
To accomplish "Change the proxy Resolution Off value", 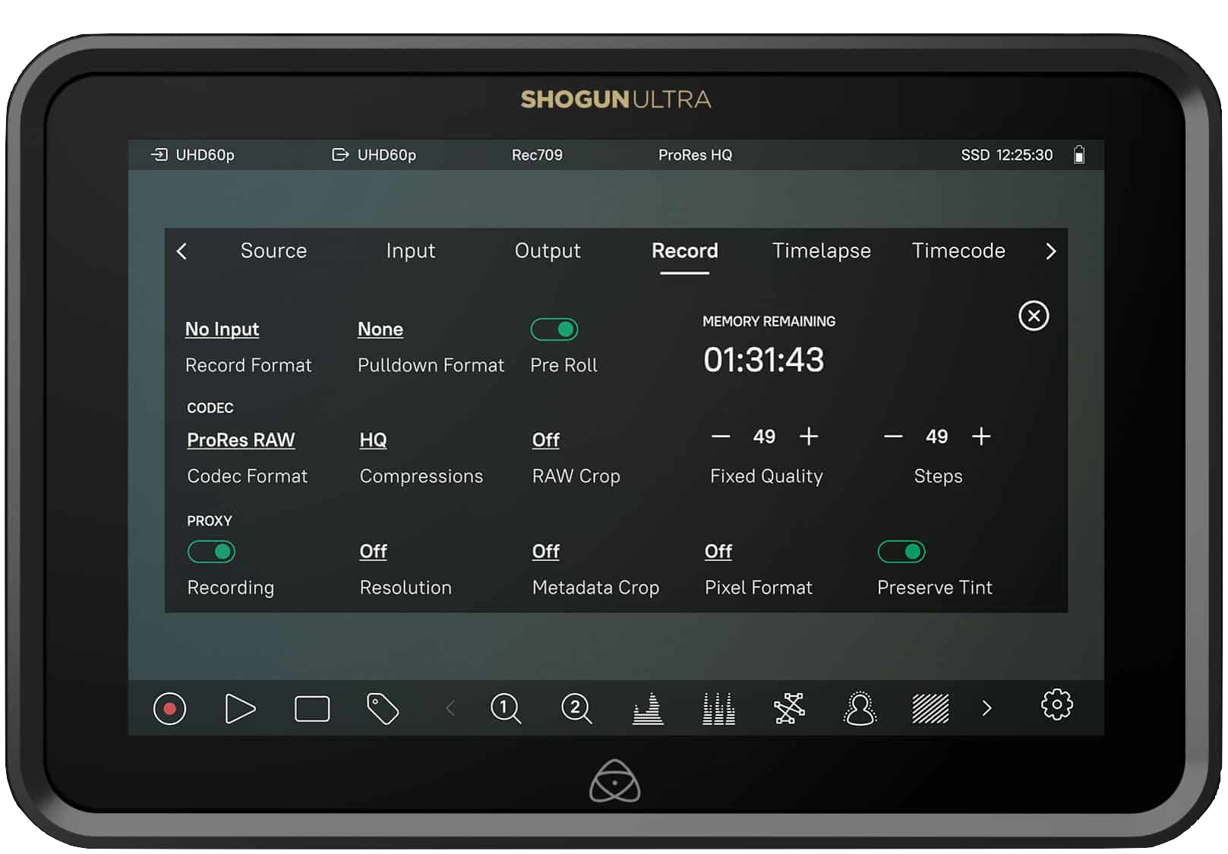I will pyautogui.click(x=373, y=552).
